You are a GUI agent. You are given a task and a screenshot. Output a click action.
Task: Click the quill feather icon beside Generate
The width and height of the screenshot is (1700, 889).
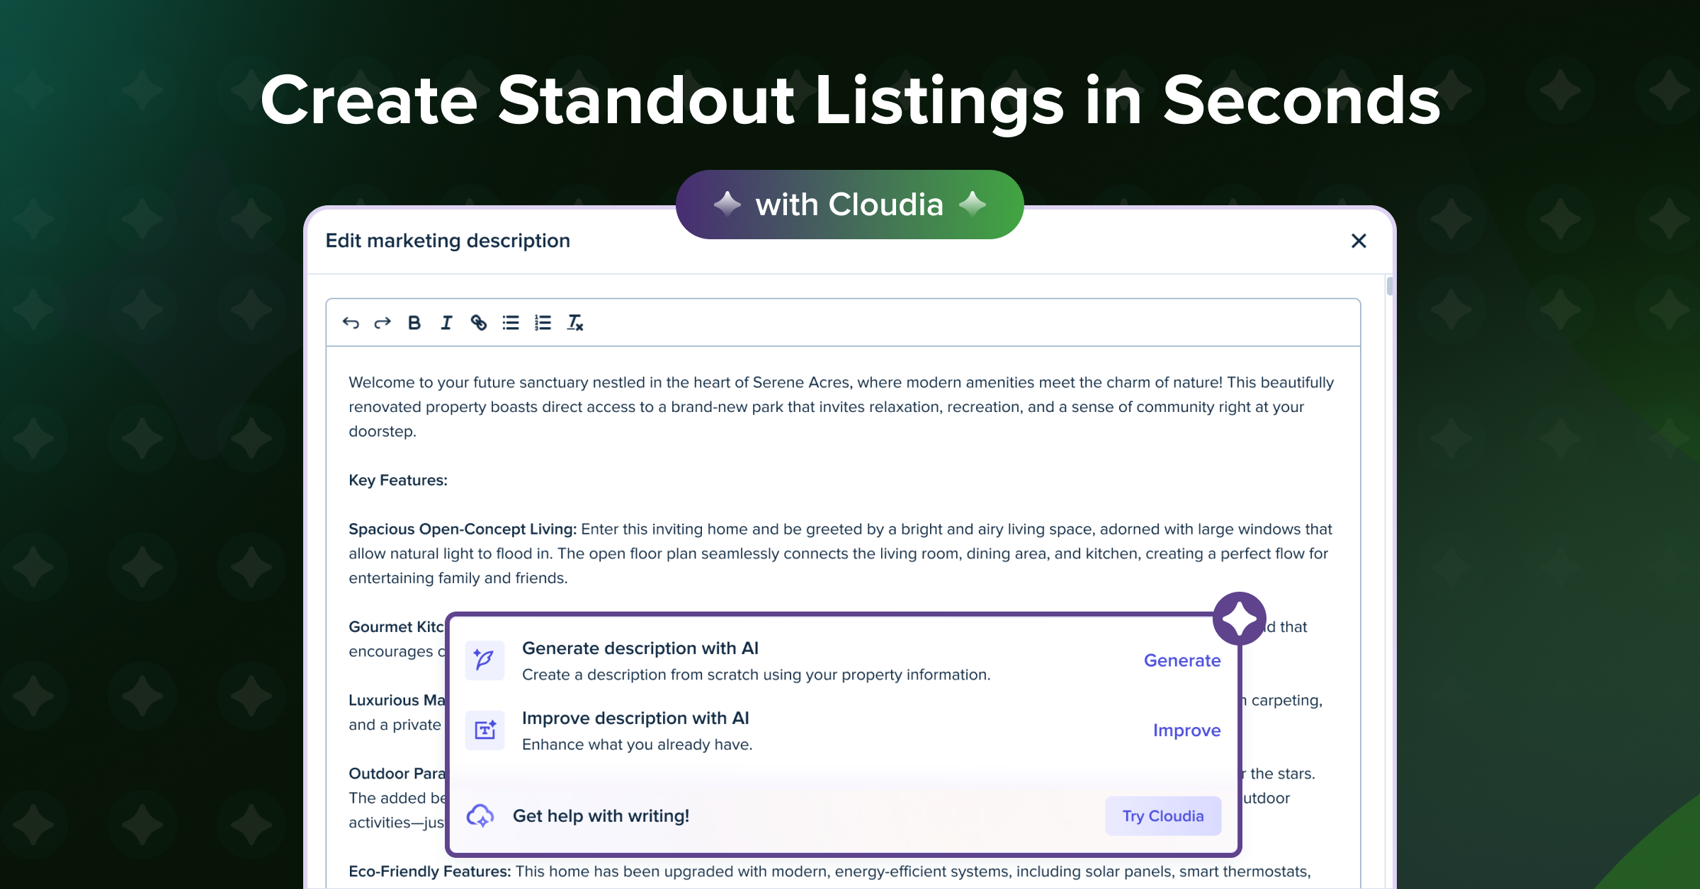click(x=484, y=660)
